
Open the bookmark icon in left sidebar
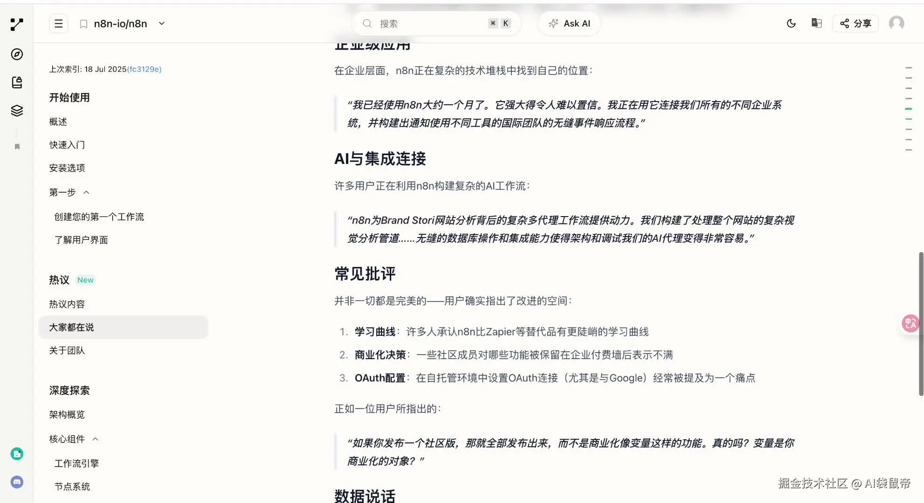(17, 146)
